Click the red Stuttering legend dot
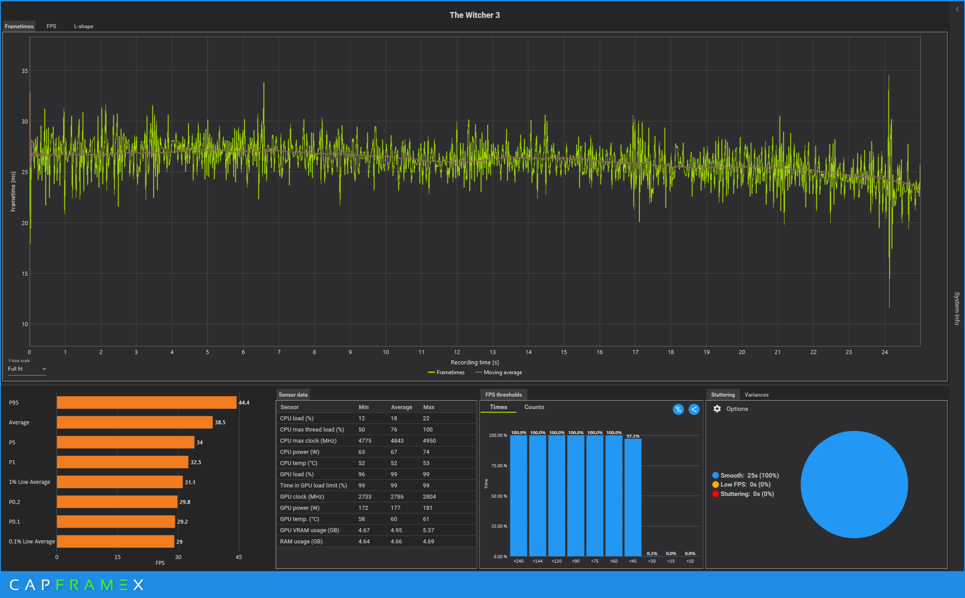This screenshot has width=965, height=598. click(715, 494)
